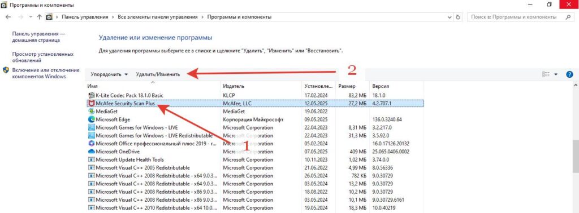Select Microsoft Visual C++ 2005 Redistributable entry
Screen dimensions: 579x213
click(142, 168)
